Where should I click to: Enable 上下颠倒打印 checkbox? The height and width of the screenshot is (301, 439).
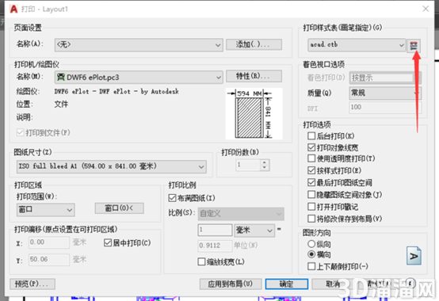[311, 266]
